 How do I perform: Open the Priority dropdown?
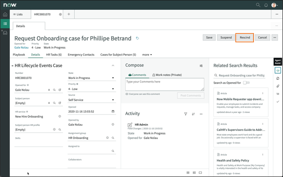(x=92, y=89)
